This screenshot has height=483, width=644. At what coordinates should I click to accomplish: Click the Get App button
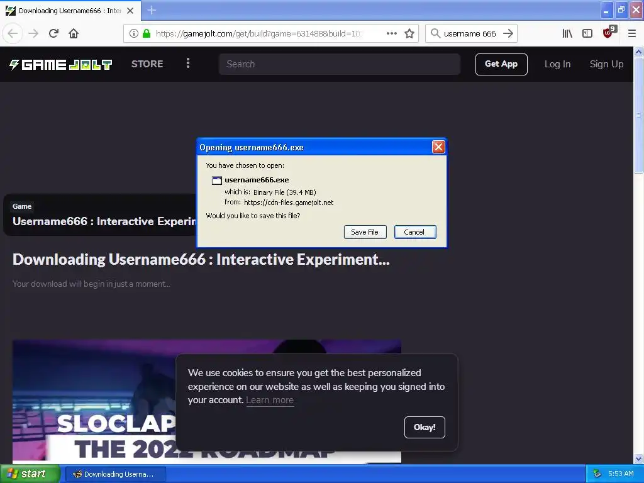click(x=501, y=64)
